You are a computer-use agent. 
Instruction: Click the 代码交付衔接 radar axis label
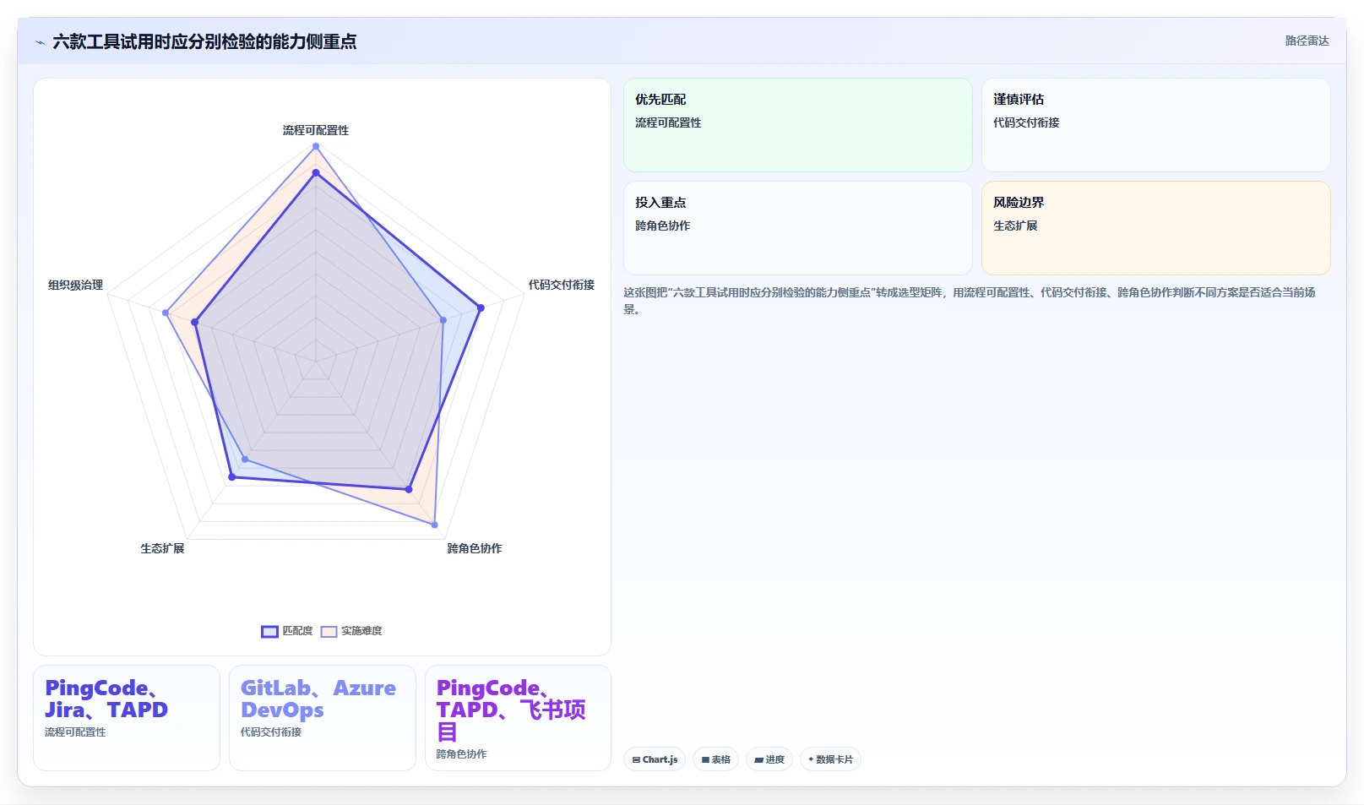[x=562, y=285]
